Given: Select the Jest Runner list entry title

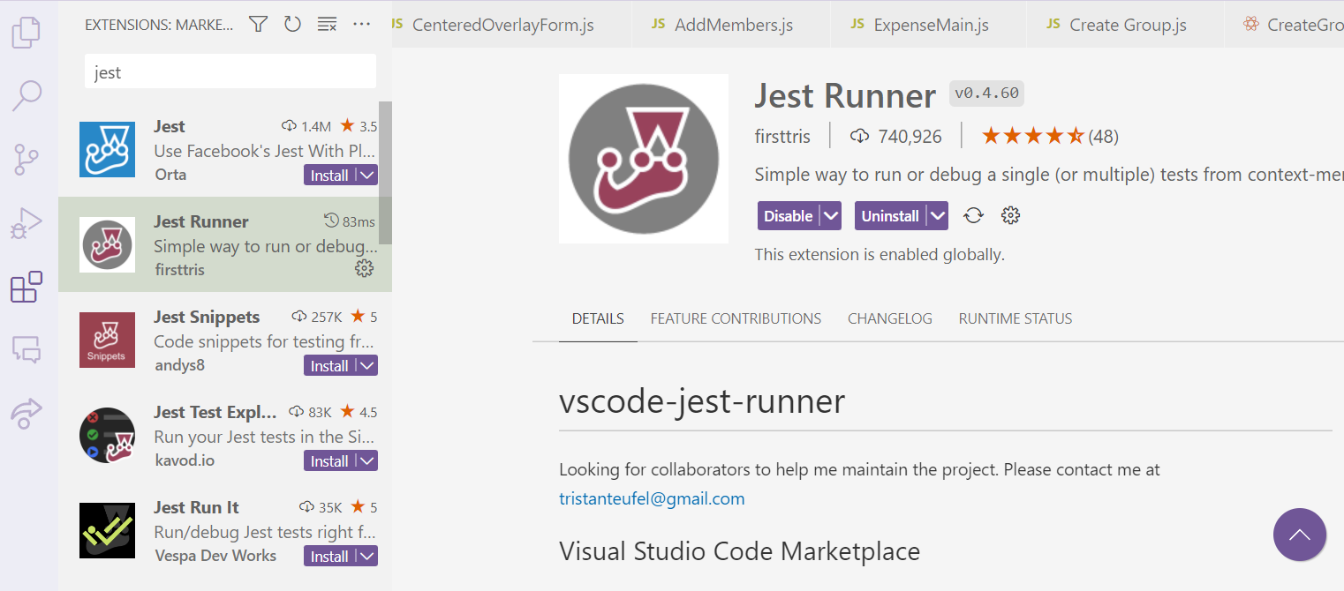Looking at the screenshot, I should (201, 221).
